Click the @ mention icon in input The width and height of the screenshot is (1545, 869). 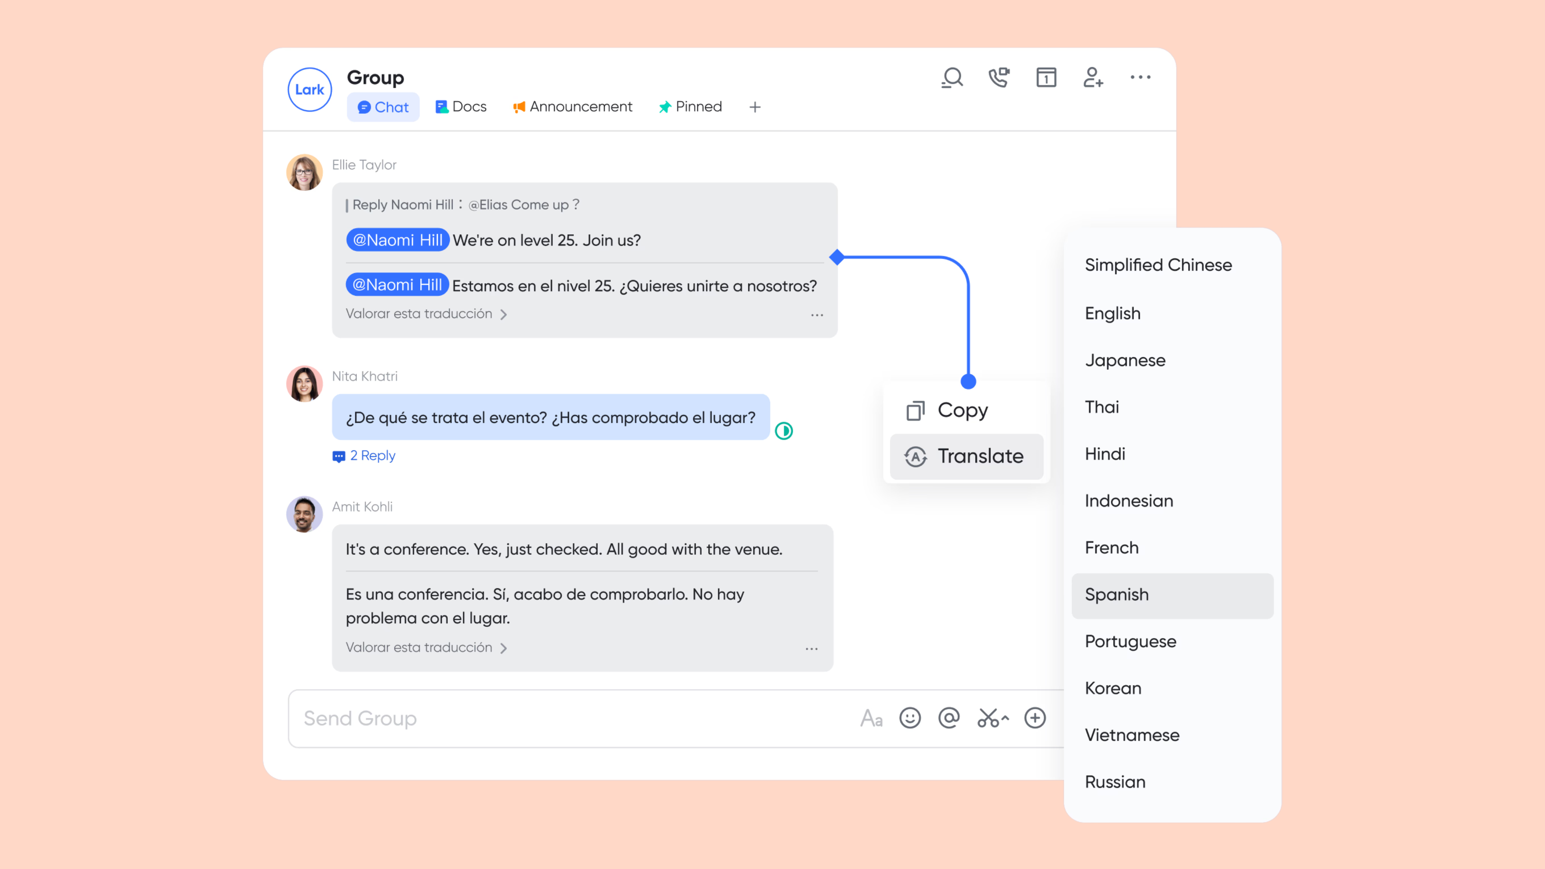(x=949, y=718)
